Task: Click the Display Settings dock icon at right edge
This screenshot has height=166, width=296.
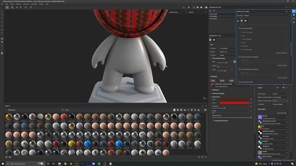Action: pos(294,11)
